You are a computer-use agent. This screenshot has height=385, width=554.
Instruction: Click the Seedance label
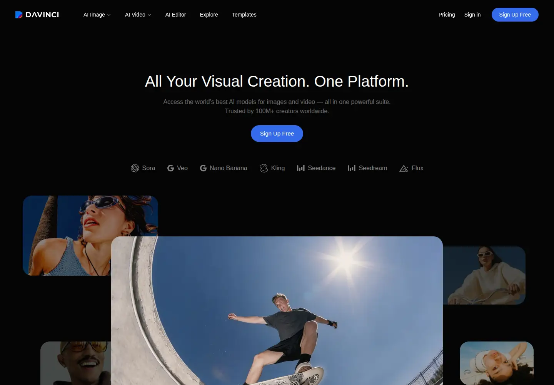click(322, 168)
